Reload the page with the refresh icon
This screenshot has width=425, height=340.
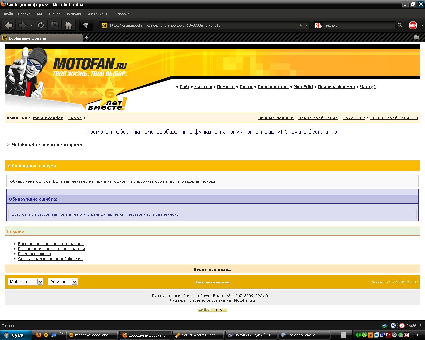coord(41,25)
